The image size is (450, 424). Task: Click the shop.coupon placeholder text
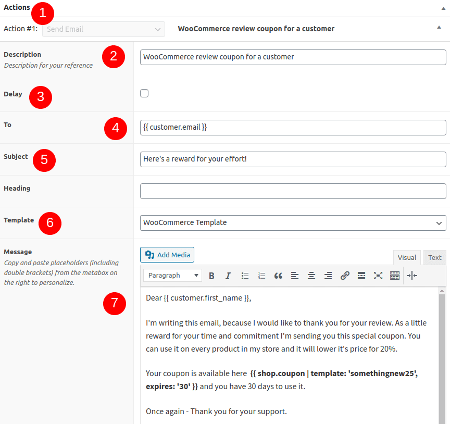tap(282, 380)
